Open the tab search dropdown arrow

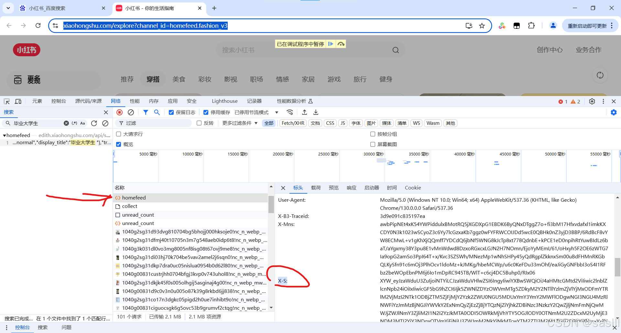[x=8, y=8]
